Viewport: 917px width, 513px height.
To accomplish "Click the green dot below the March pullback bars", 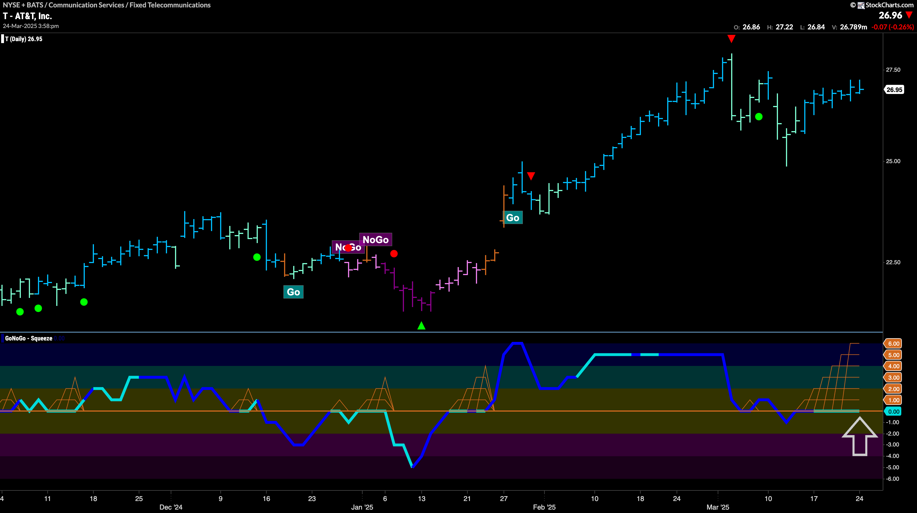I will click(759, 117).
